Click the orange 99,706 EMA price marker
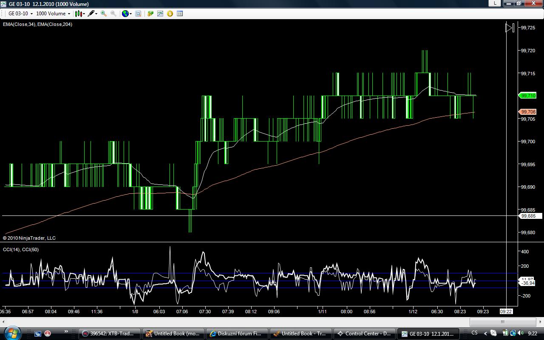 click(528, 112)
